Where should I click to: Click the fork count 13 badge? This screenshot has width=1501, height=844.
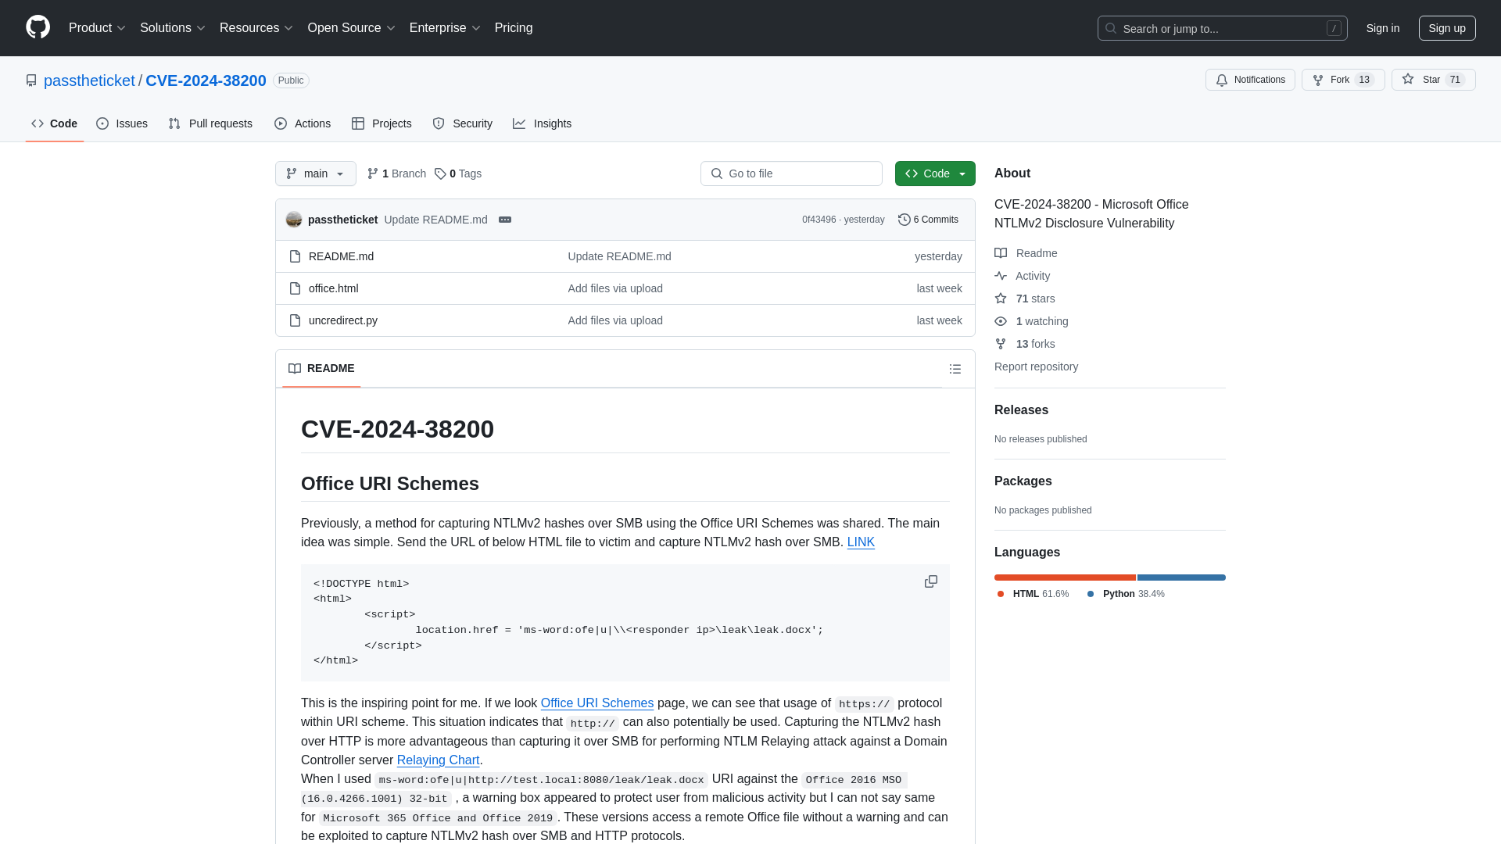(x=1363, y=80)
